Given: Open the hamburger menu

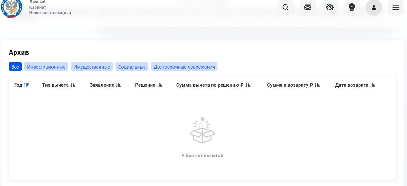Looking at the screenshot, I should coord(396,7).
